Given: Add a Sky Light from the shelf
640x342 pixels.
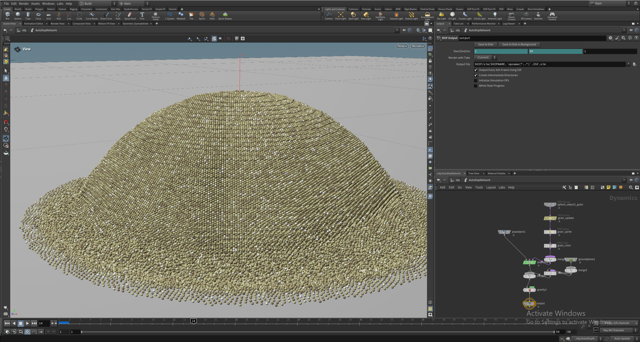Looking at the screenshot, I should [x=441, y=16].
